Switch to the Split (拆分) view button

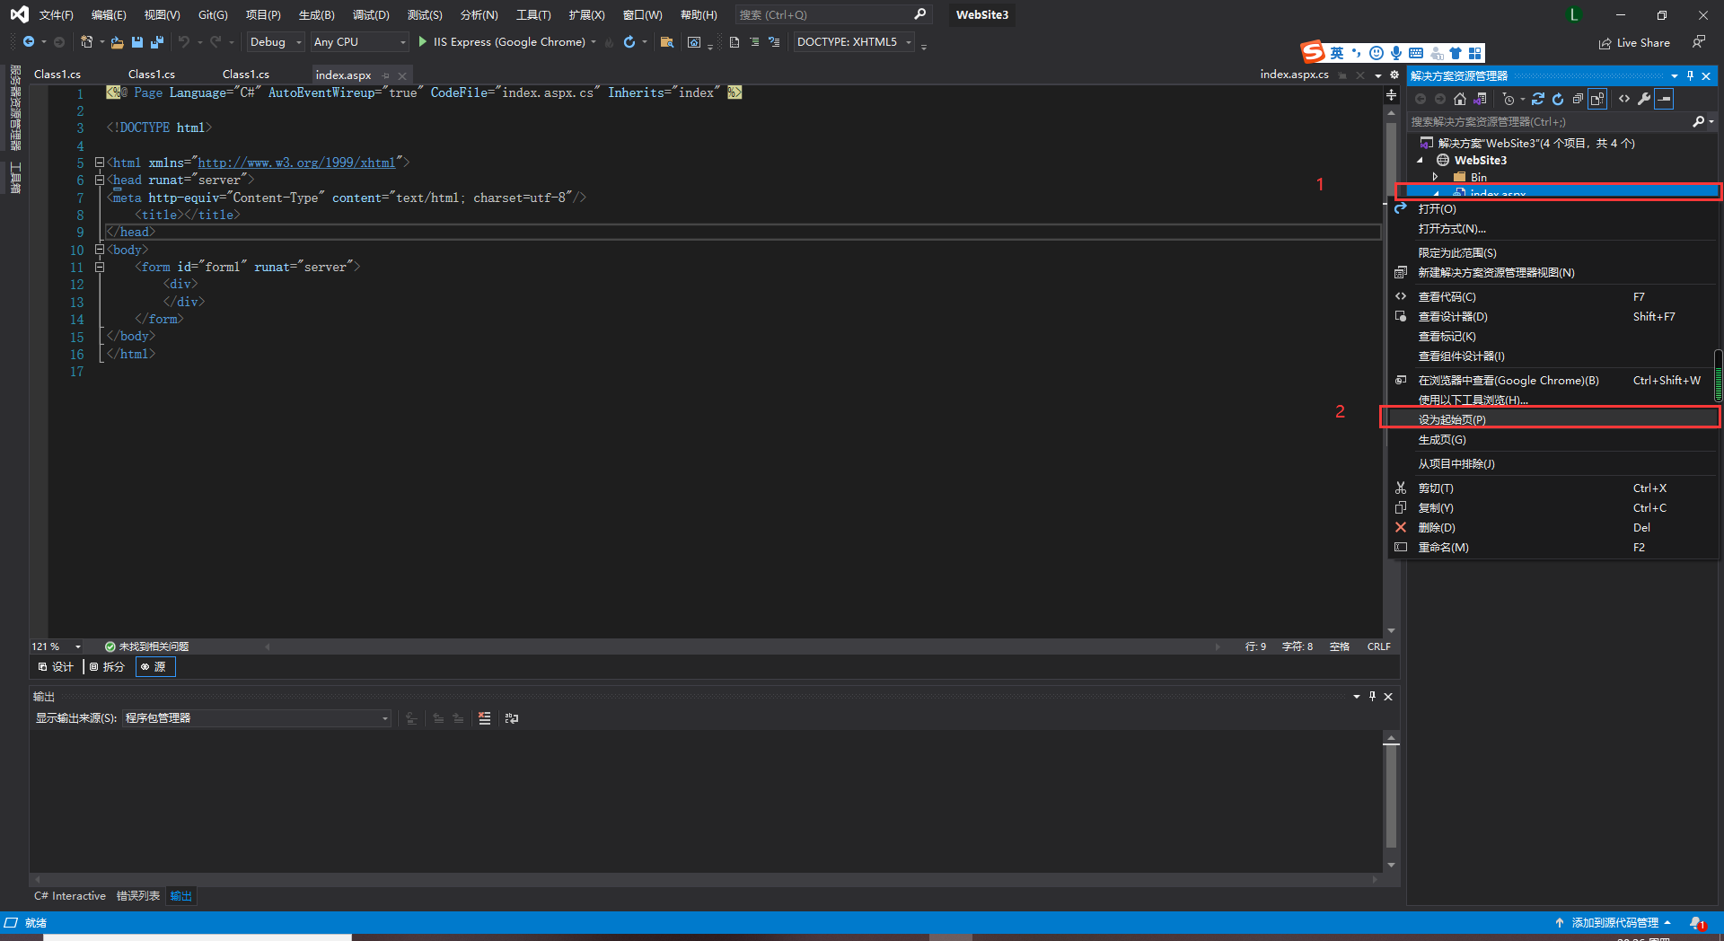[x=108, y=666]
